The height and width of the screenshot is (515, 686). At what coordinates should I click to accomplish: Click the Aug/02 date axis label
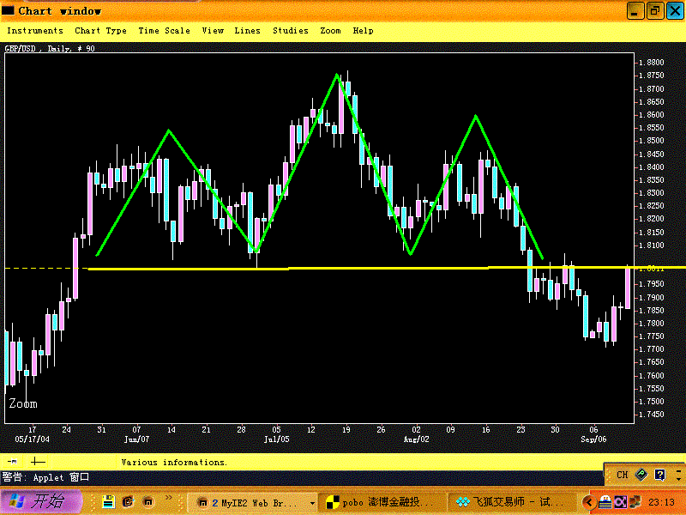coord(416,439)
